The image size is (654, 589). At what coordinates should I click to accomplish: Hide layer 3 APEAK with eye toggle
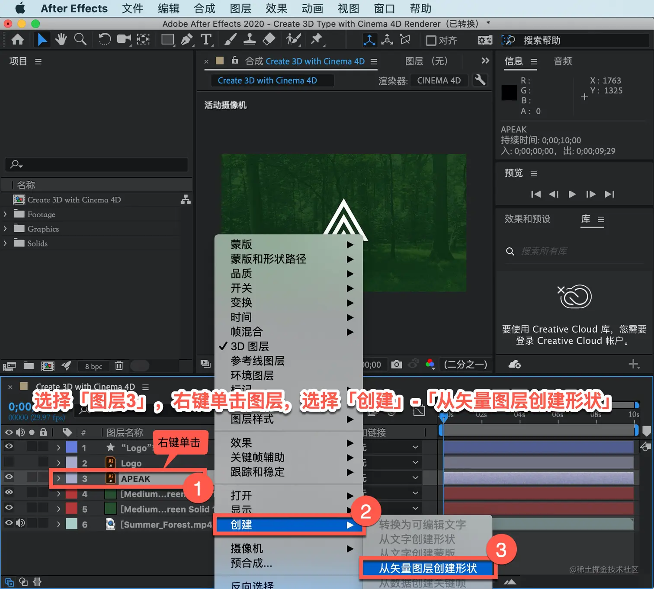(9, 477)
